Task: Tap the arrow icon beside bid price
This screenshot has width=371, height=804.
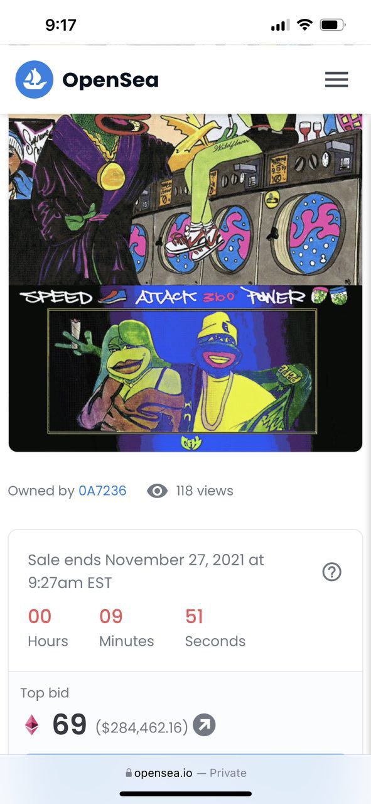Action: (204, 725)
